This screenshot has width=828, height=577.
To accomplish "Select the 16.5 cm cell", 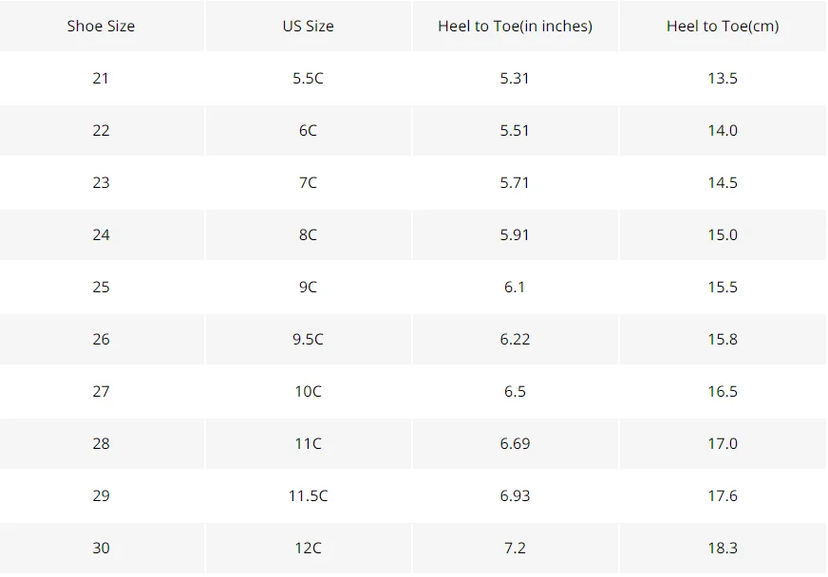I will tap(723, 391).
